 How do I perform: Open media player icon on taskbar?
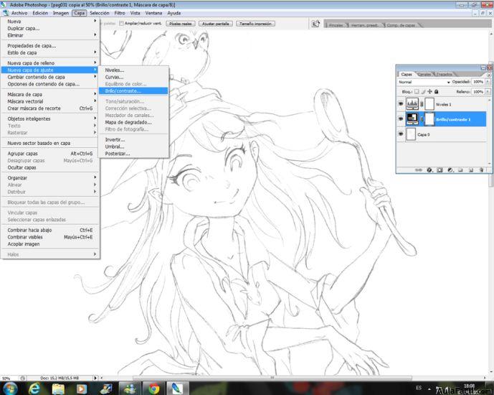(x=81, y=389)
